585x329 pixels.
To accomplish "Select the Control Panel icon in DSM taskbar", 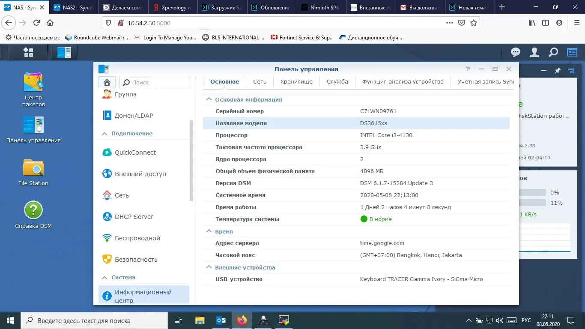I will pos(64,52).
